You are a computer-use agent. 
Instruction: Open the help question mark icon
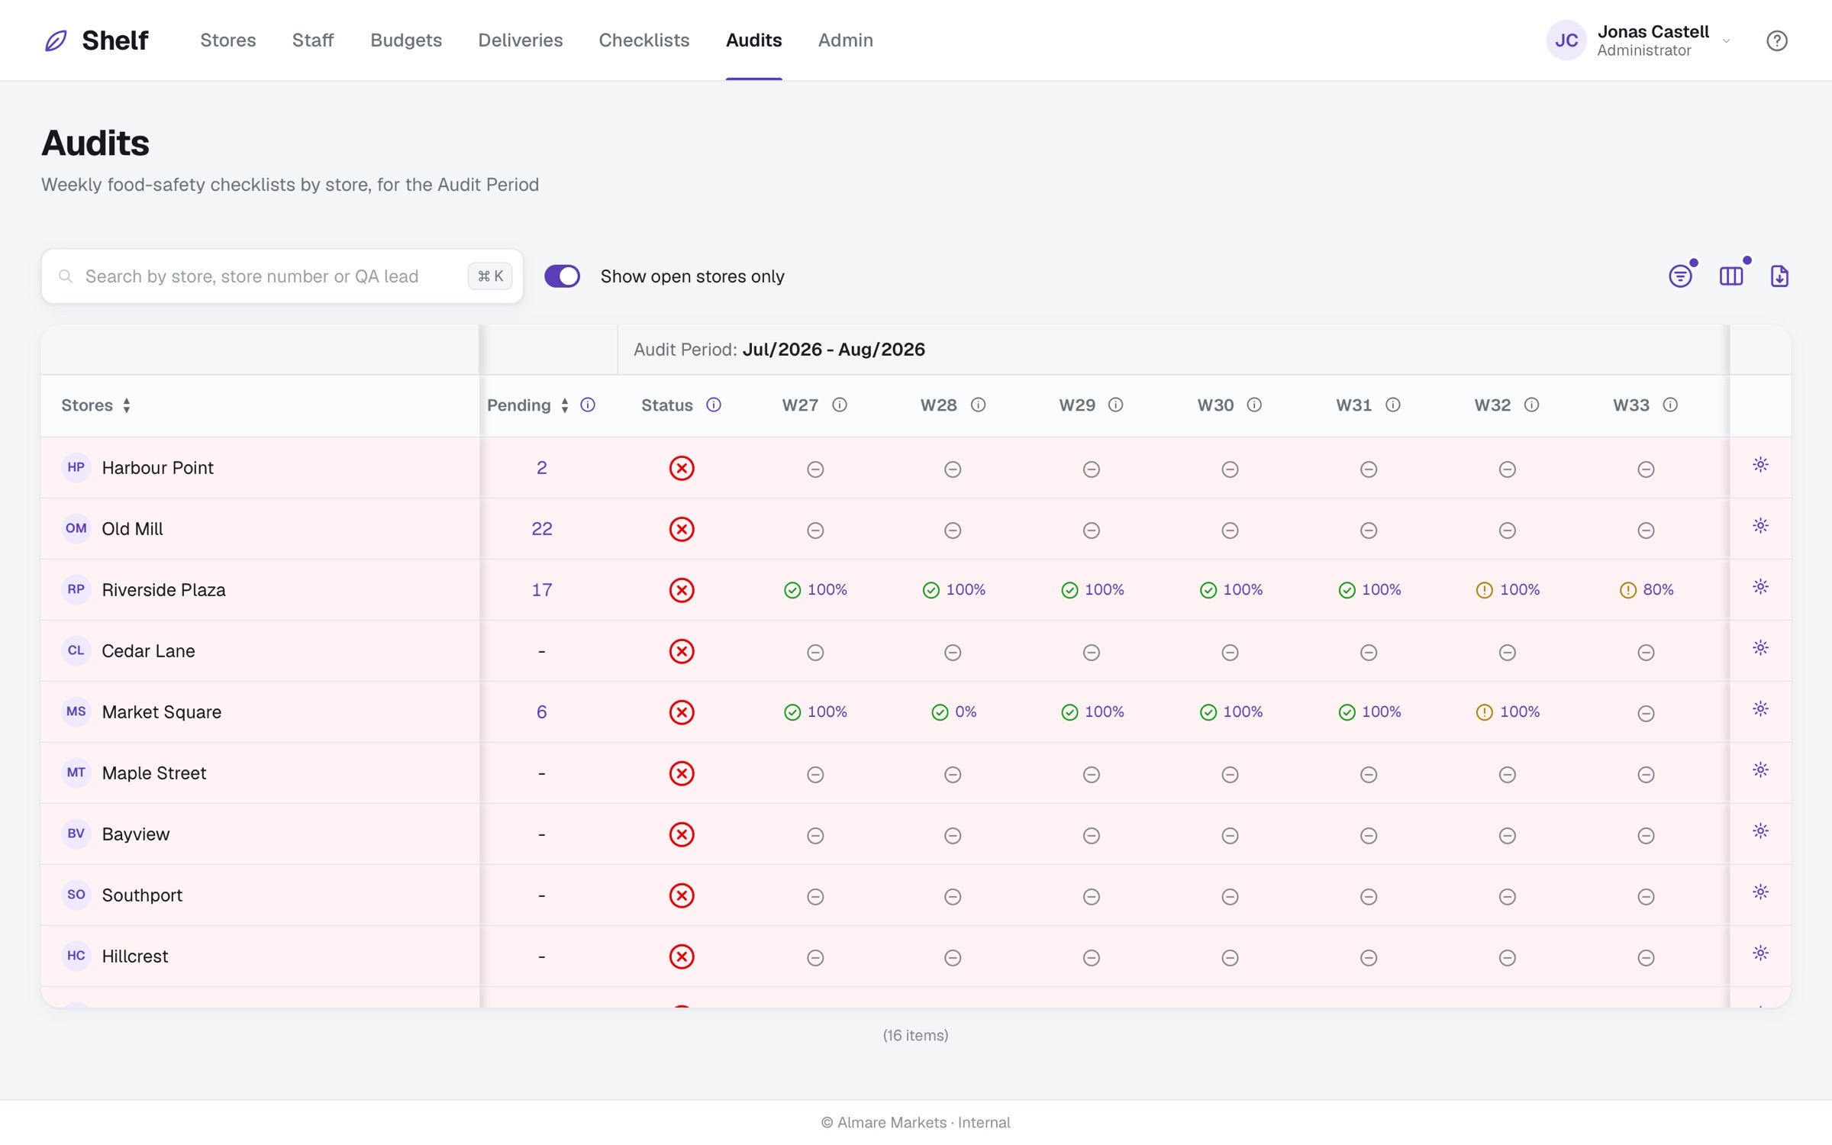pos(1777,40)
